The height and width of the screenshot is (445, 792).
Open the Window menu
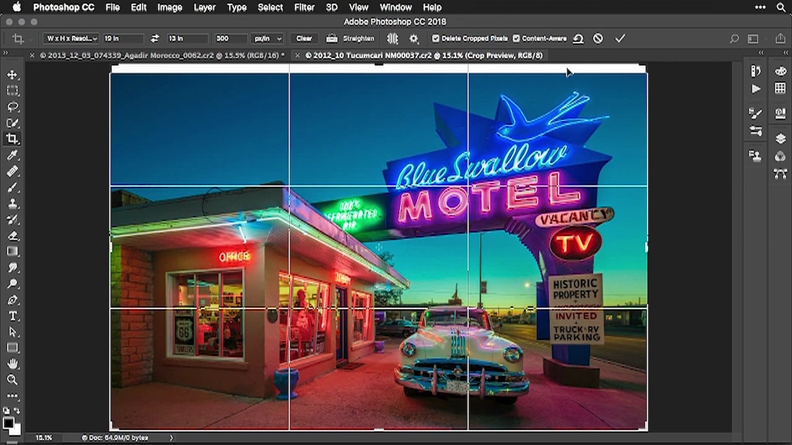pos(395,7)
